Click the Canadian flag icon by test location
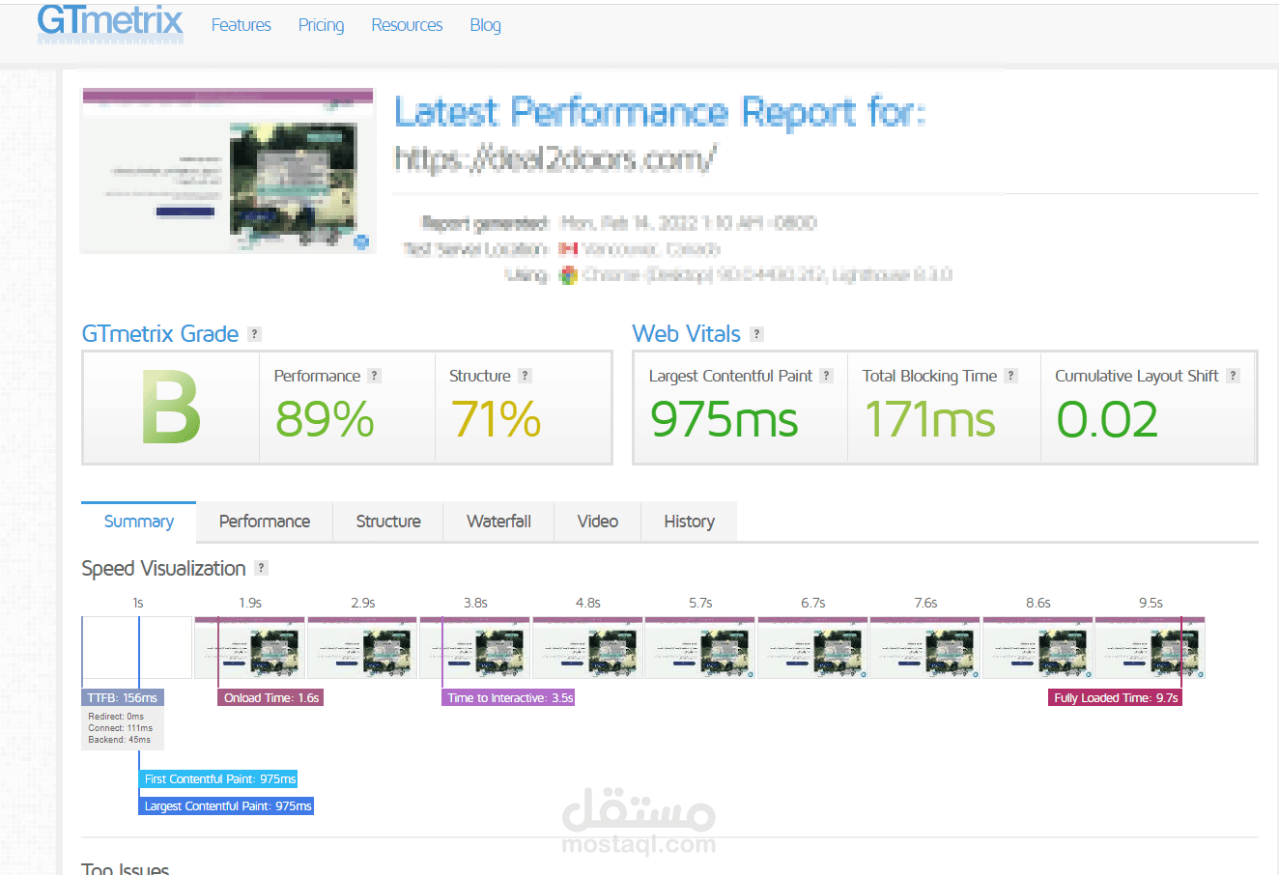This screenshot has width=1279, height=875. coord(568,249)
